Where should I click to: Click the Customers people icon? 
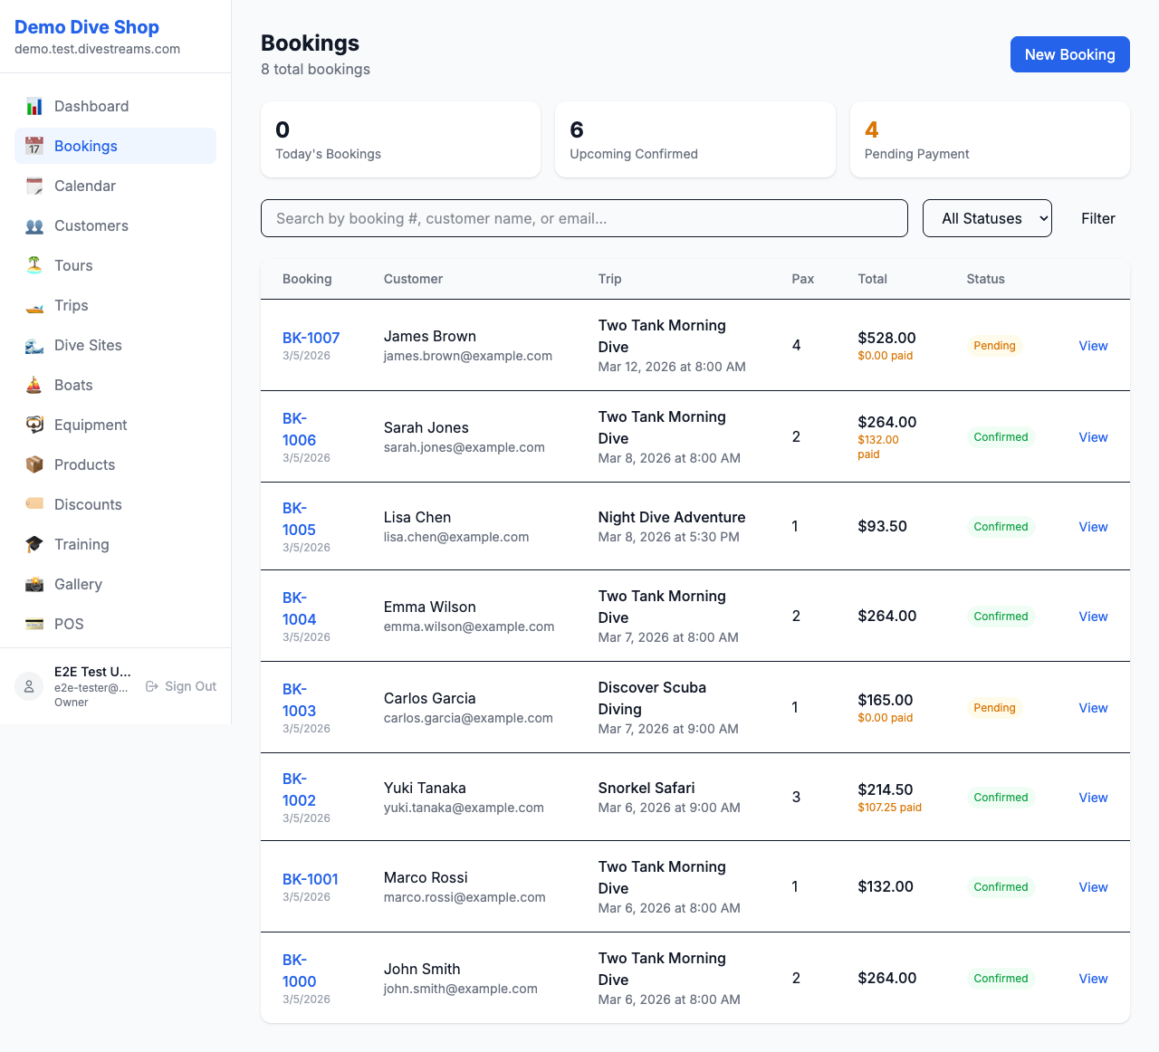tap(34, 225)
